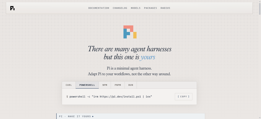Copy the install command with COPY button
Image resolution: width=261 pixels, height=119 pixels.
[184, 97]
